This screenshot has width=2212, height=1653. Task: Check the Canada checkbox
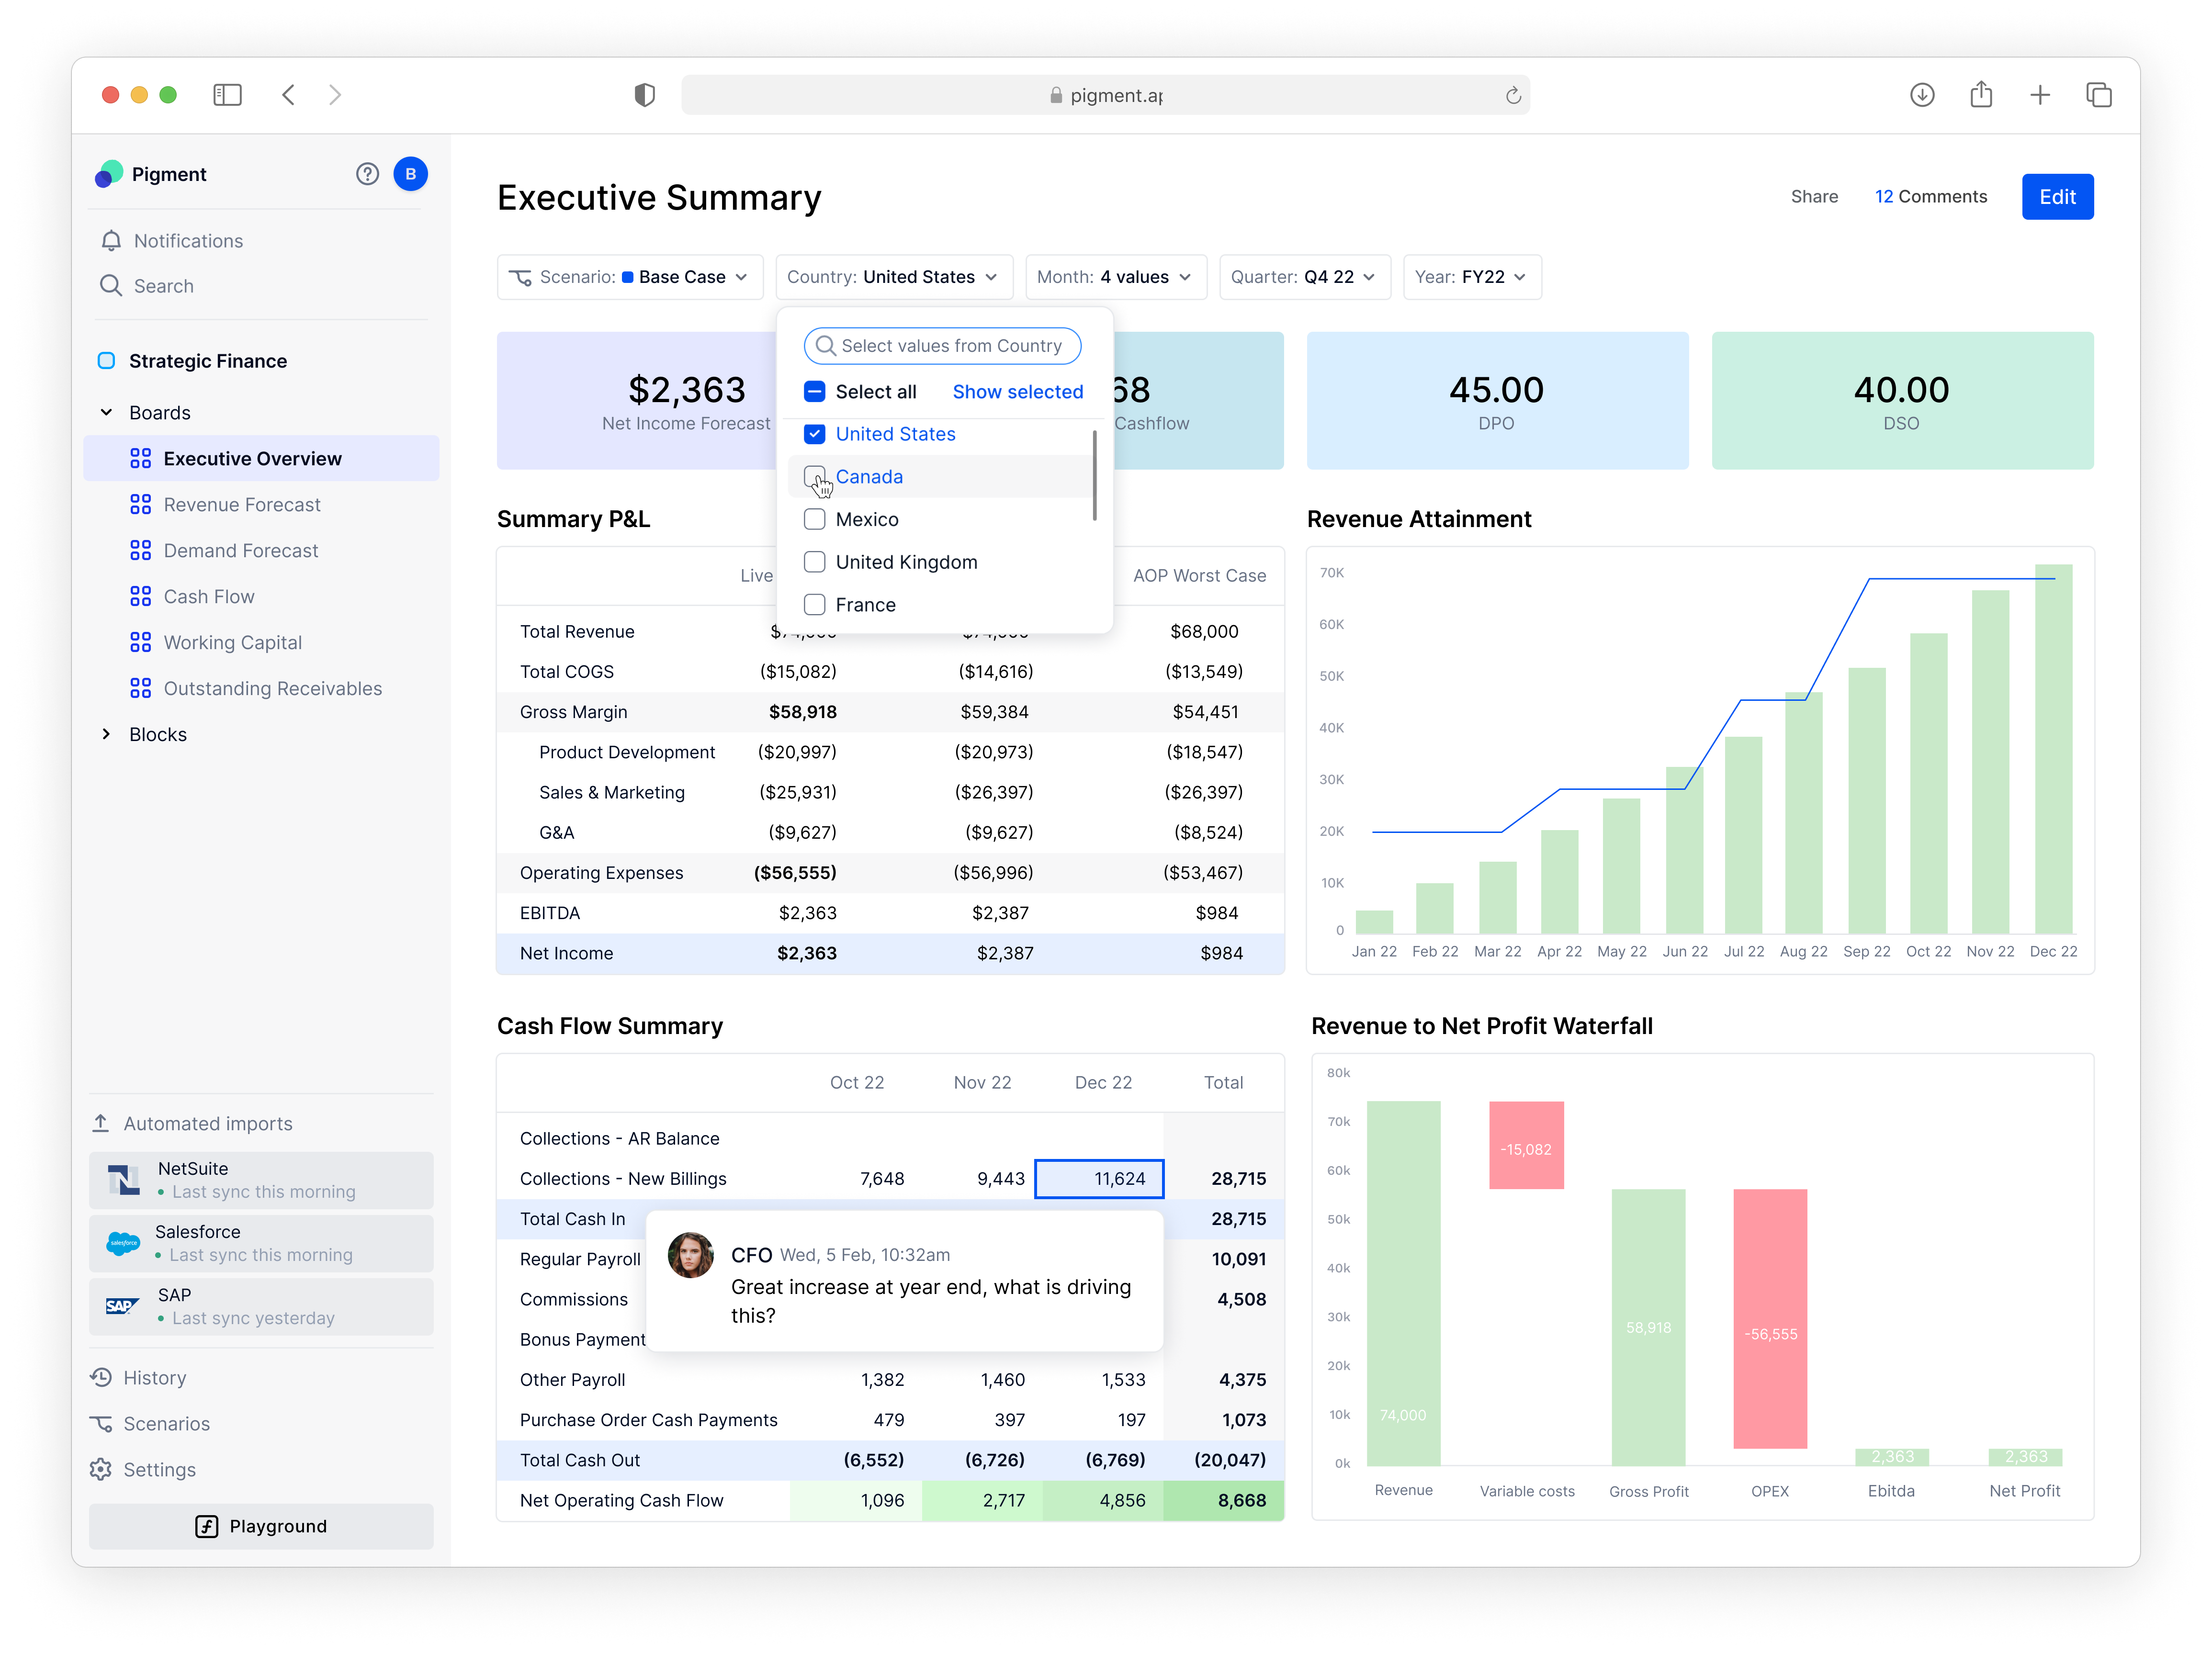coord(814,477)
